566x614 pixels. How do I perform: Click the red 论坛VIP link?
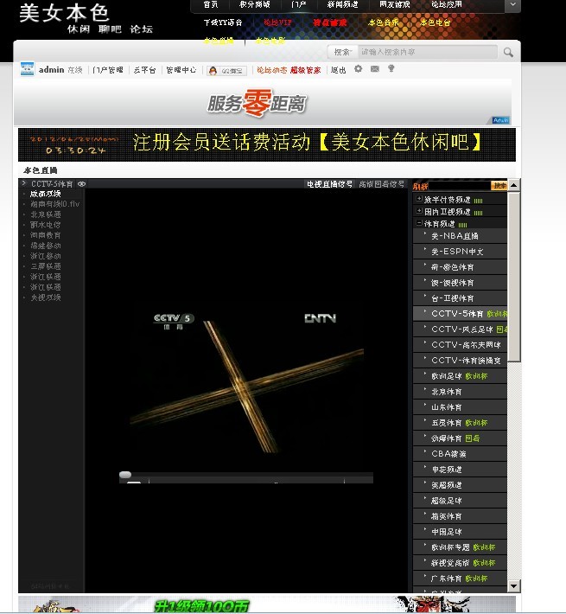pos(277,22)
